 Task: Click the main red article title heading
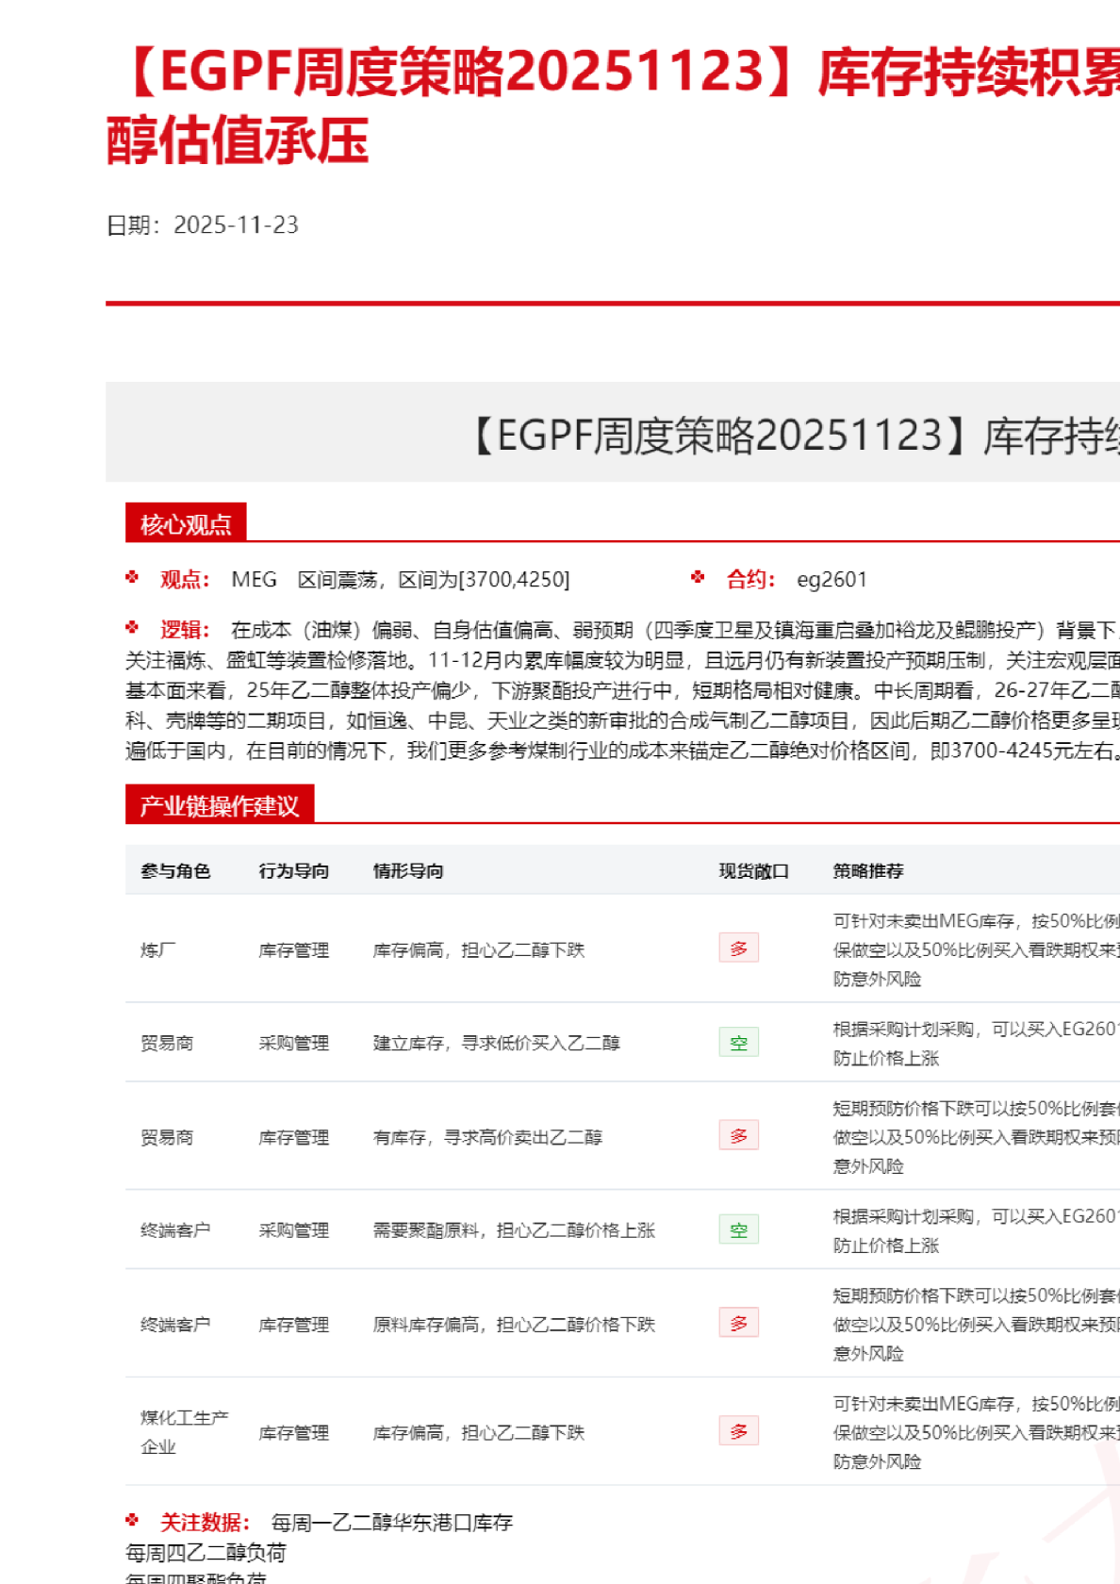pyautogui.click(x=613, y=105)
